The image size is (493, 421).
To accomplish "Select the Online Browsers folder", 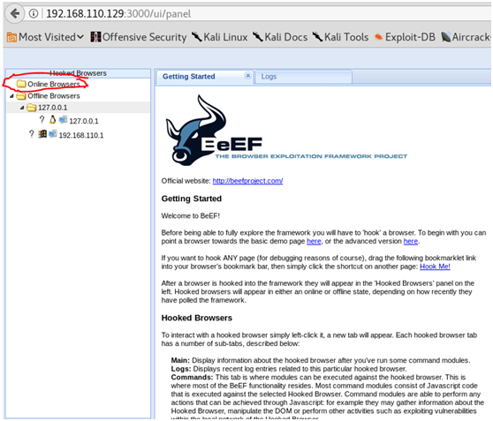I will coord(49,84).
